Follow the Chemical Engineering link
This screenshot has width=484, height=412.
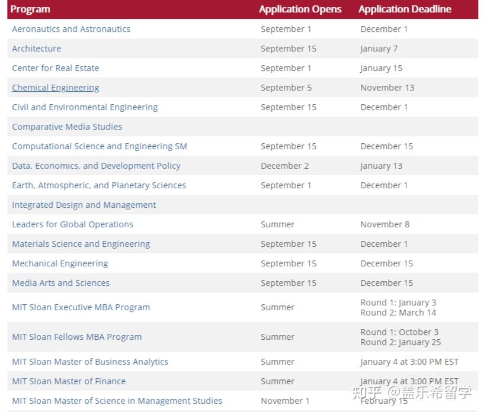tap(56, 88)
